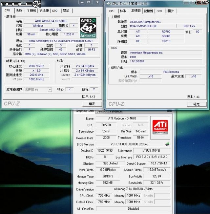Open 記憶體 tab in right CPU-Z window
Viewport: 210px width, 214px height.
[149, 11]
